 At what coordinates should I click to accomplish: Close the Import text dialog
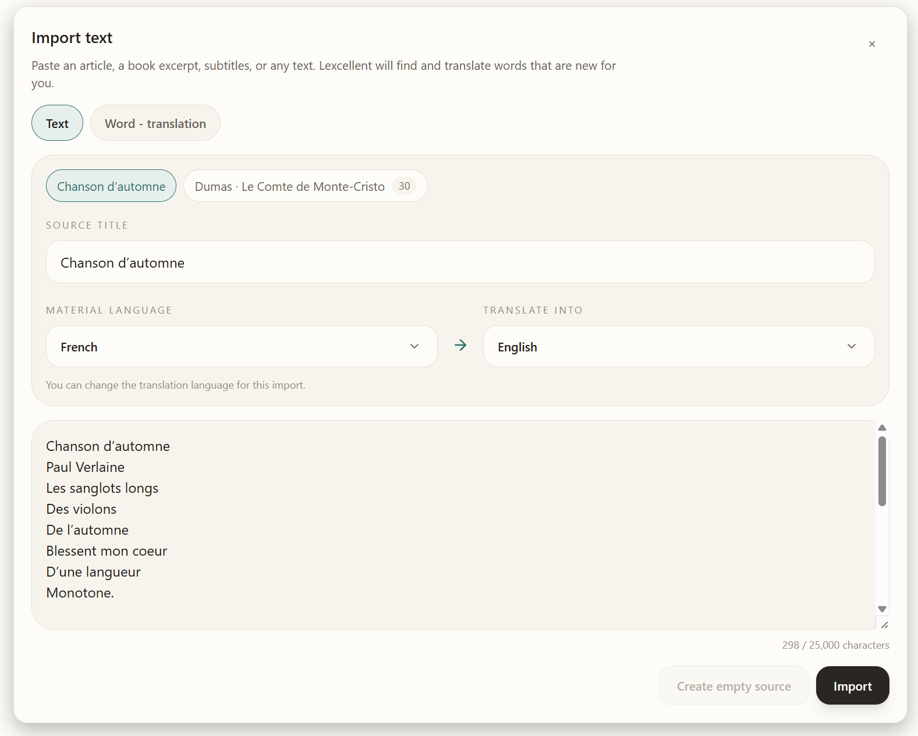(x=871, y=44)
